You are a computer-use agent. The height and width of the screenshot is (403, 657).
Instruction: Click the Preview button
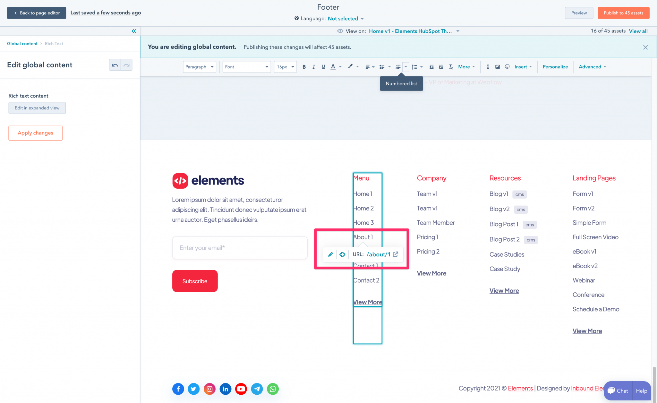[579, 13]
